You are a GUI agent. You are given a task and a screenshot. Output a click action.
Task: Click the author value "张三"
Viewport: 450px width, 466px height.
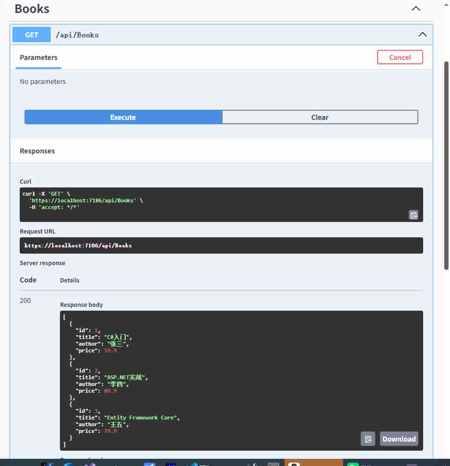(x=117, y=344)
